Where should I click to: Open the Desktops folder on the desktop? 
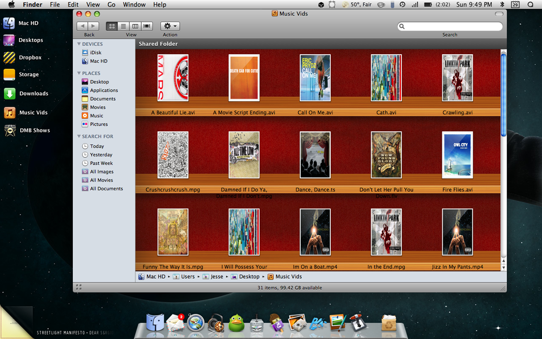pos(23,40)
